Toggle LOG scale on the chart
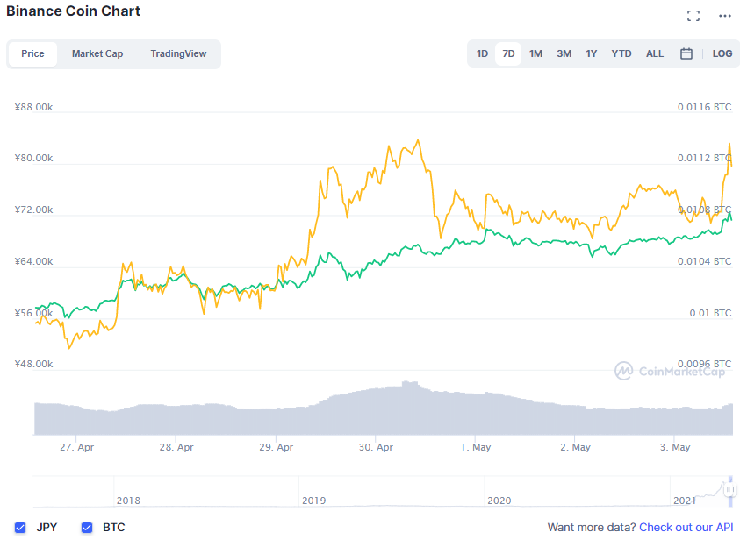This screenshot has width=740, height=540. [722, 53]
